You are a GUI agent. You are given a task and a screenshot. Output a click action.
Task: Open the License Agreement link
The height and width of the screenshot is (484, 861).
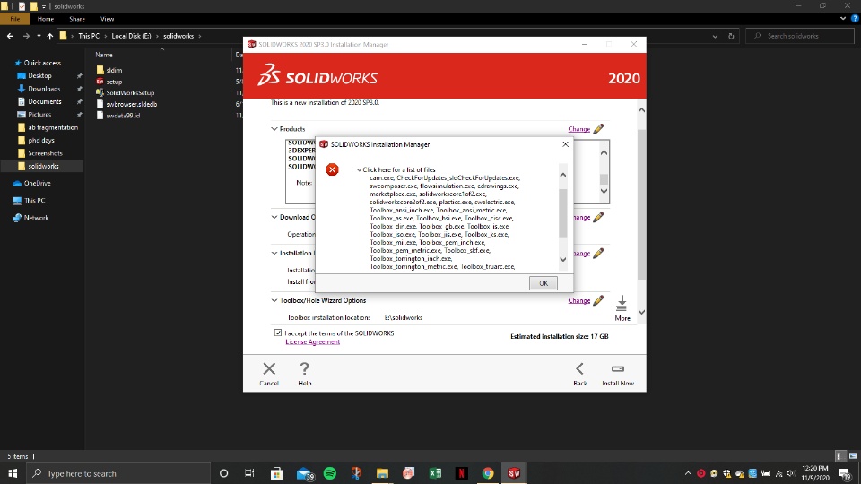[x=312, y=341]
